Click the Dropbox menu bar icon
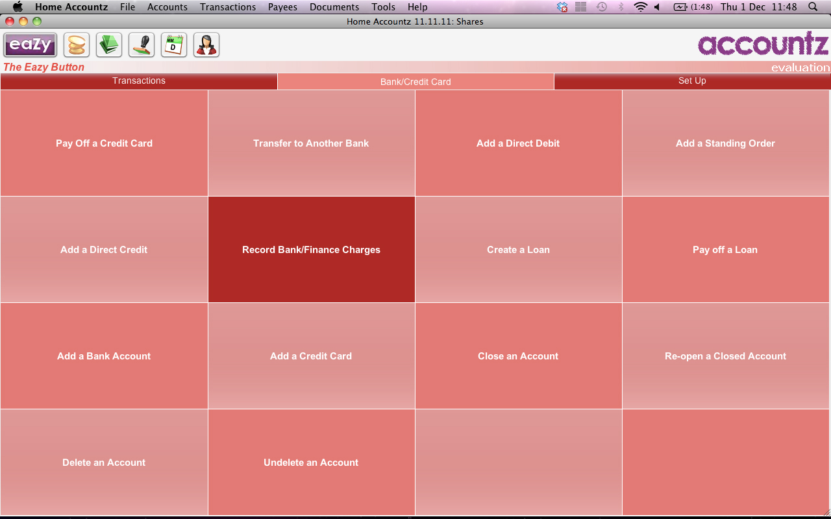Screen dimensions: 831x519 click(x=562, y=7)
